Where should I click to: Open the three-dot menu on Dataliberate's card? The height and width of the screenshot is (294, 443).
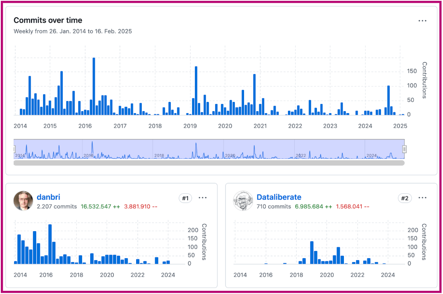[x=422, y=198]
